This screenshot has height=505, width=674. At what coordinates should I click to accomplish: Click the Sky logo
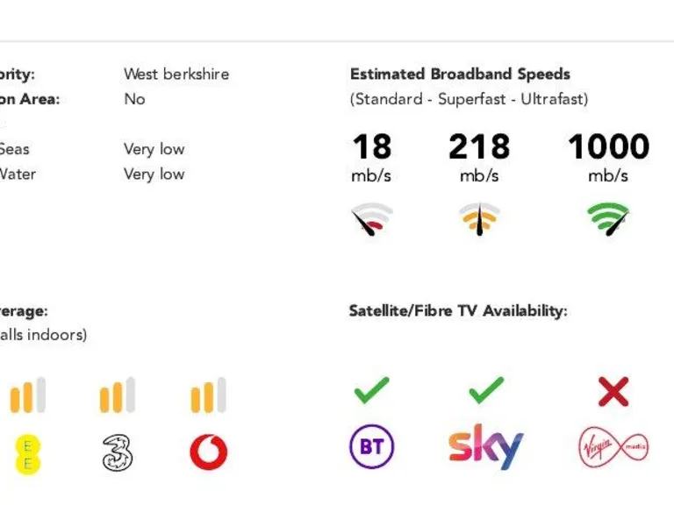[485, 446]
